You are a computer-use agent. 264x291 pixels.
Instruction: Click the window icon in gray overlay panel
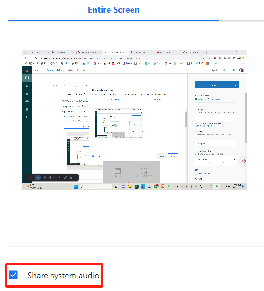click(117, 171)
